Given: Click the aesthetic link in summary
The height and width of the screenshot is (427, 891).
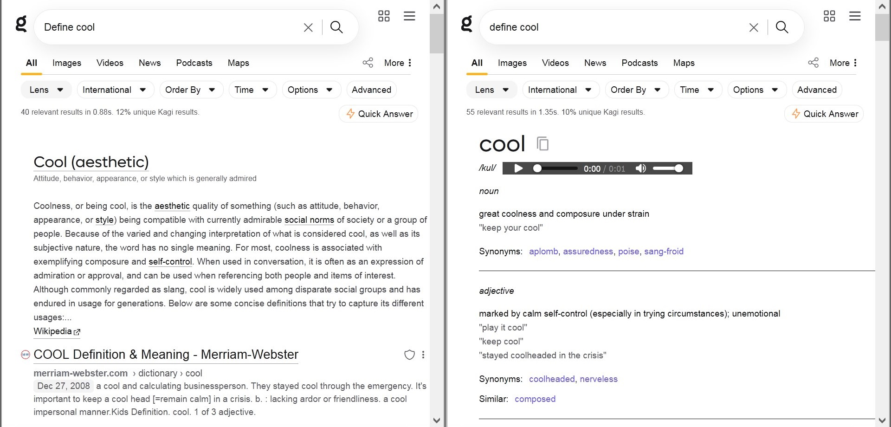Looking at the screenshot, I should click(x=172, y=206).
